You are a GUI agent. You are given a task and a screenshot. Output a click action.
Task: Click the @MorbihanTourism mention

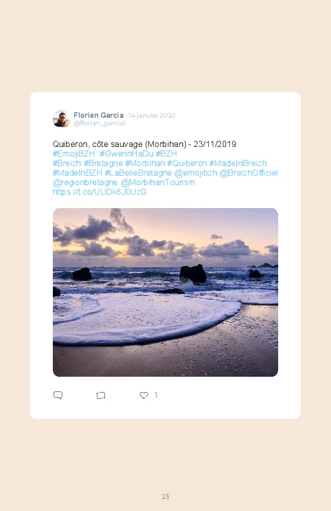(x=158, y=182)
